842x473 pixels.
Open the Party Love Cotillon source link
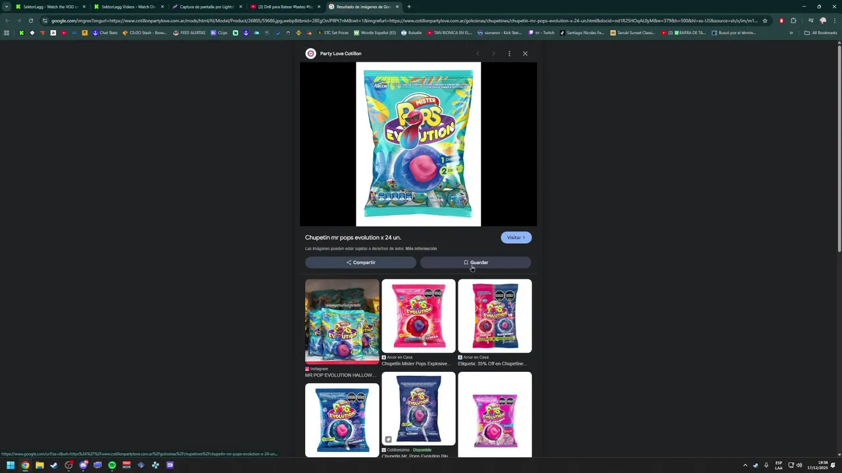[x=341, y=53]
